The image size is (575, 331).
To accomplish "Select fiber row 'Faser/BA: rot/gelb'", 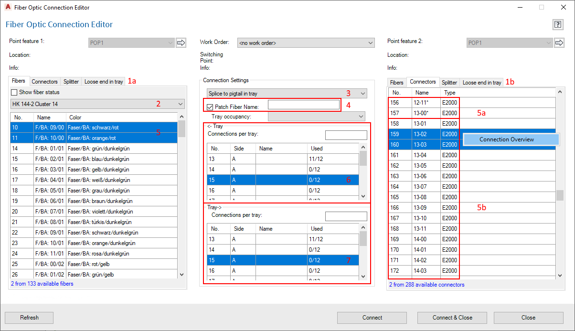I will [94, 264].
